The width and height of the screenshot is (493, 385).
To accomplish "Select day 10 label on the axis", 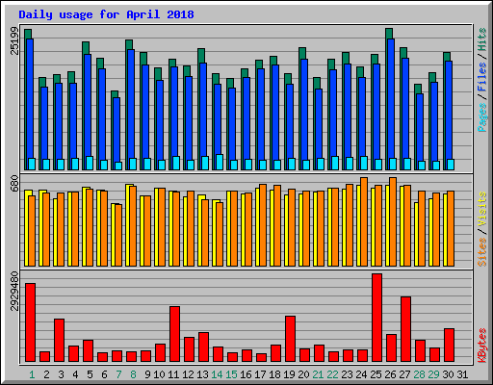I will coord(159,374).
